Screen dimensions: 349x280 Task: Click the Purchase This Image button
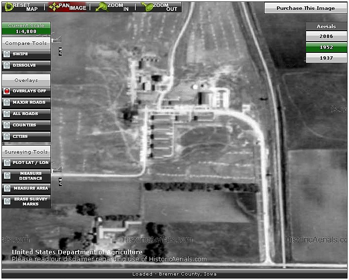[305, 8]
